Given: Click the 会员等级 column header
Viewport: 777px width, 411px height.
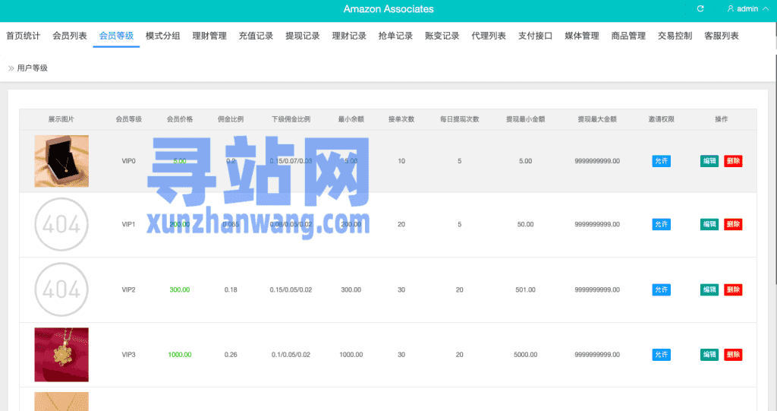Looking at the screenshot, I should coord(128,119).
